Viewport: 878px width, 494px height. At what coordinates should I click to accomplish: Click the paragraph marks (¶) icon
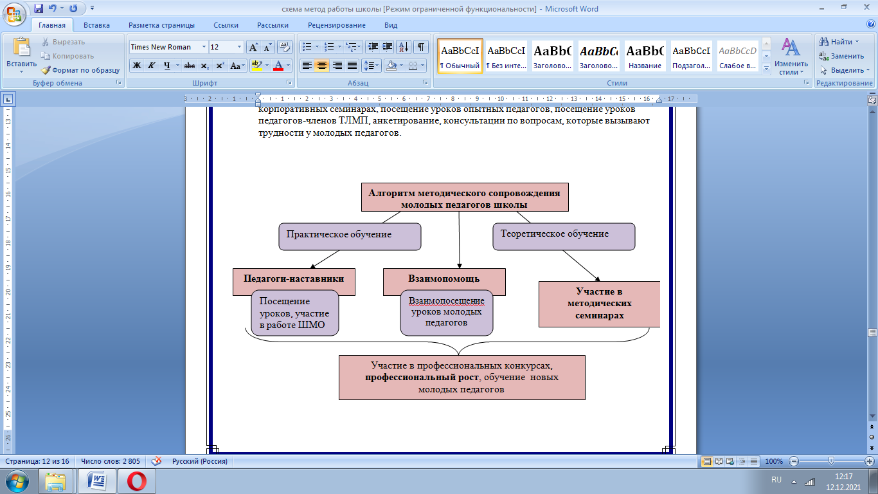click(421, 47)
